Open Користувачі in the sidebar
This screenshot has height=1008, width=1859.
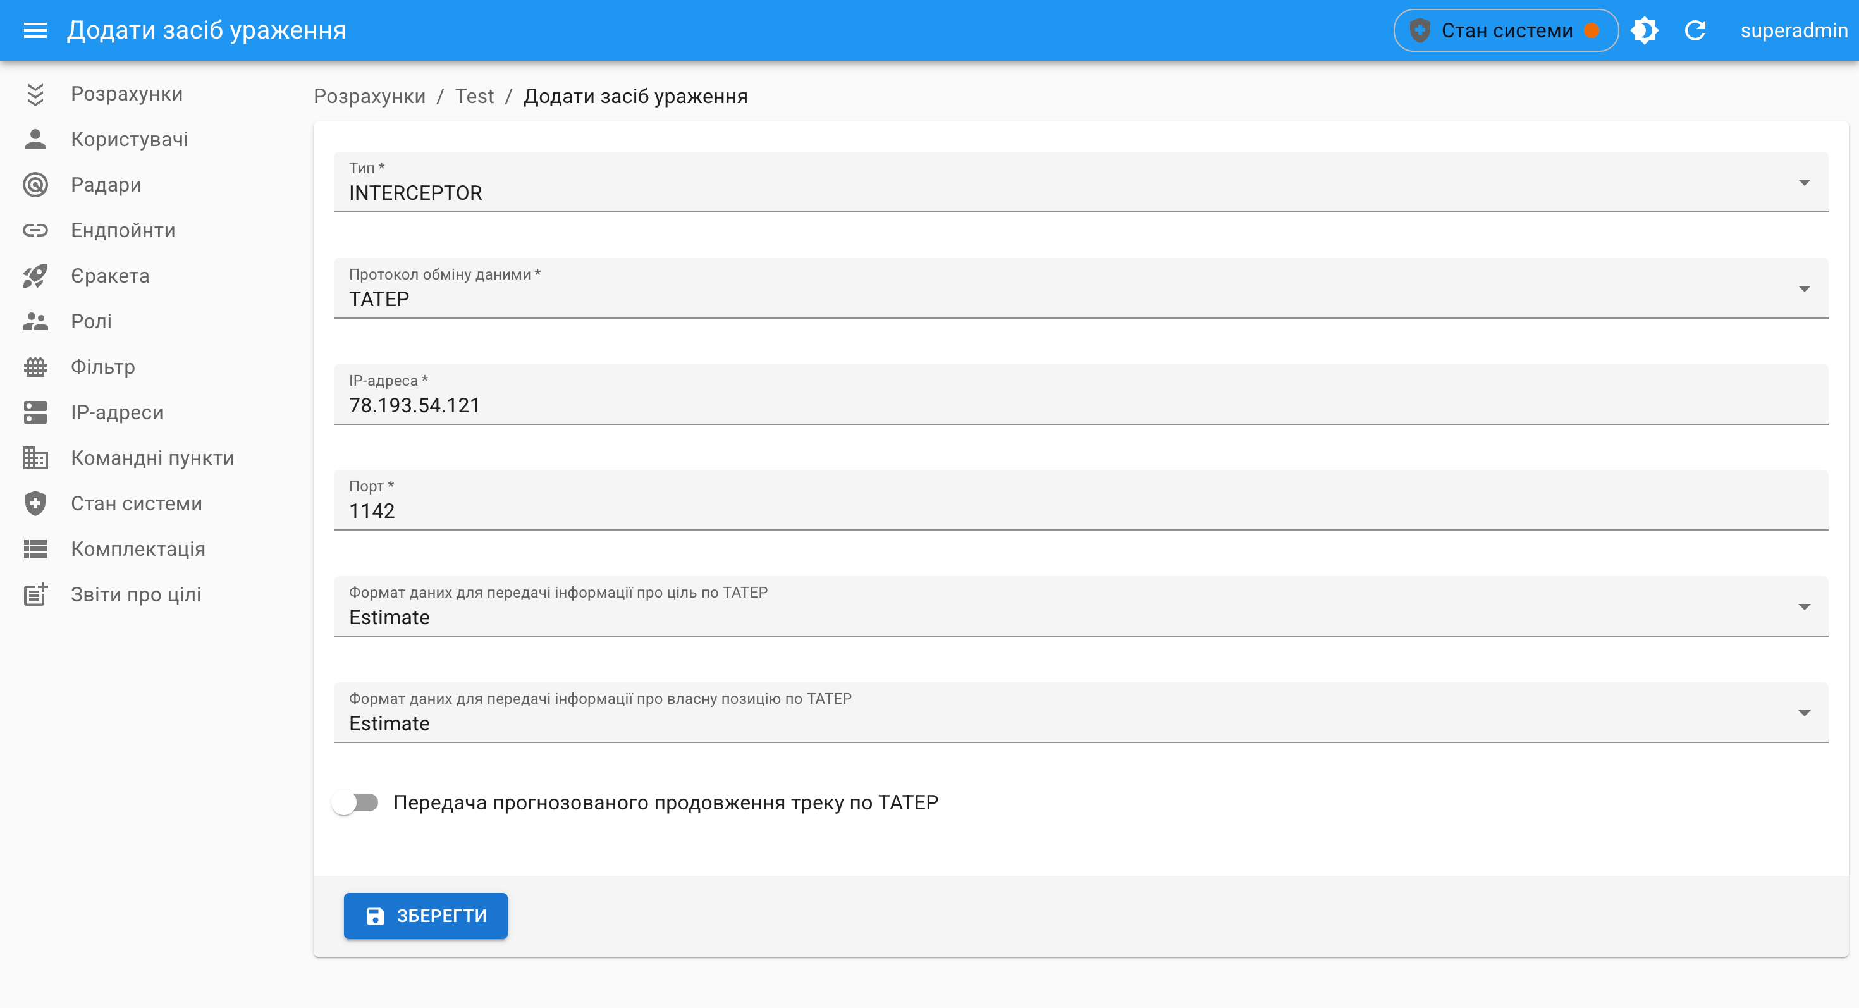129,139
